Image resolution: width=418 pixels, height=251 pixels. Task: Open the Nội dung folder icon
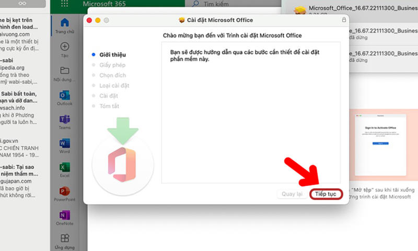click(65, 71)
